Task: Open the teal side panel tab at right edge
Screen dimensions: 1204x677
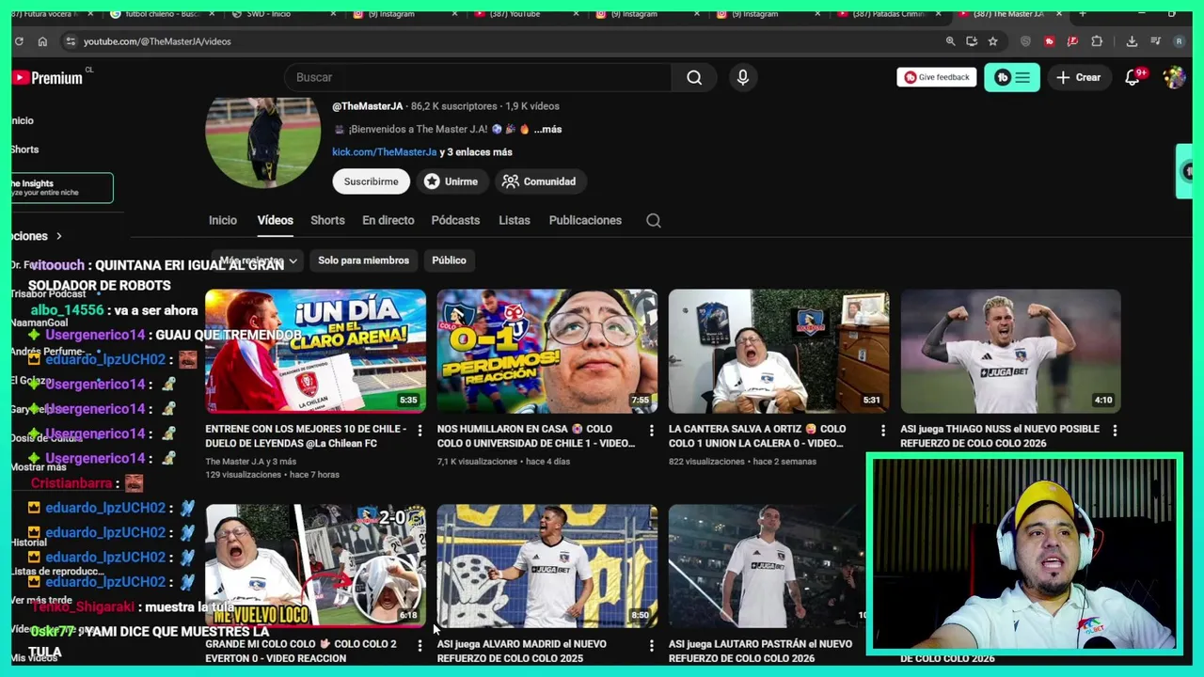Action: coord(1186,171)
